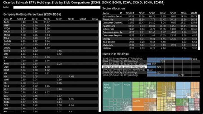Select the MSFT tile in the treemap
The image size is (203, 114).
(x=118, y=90)
